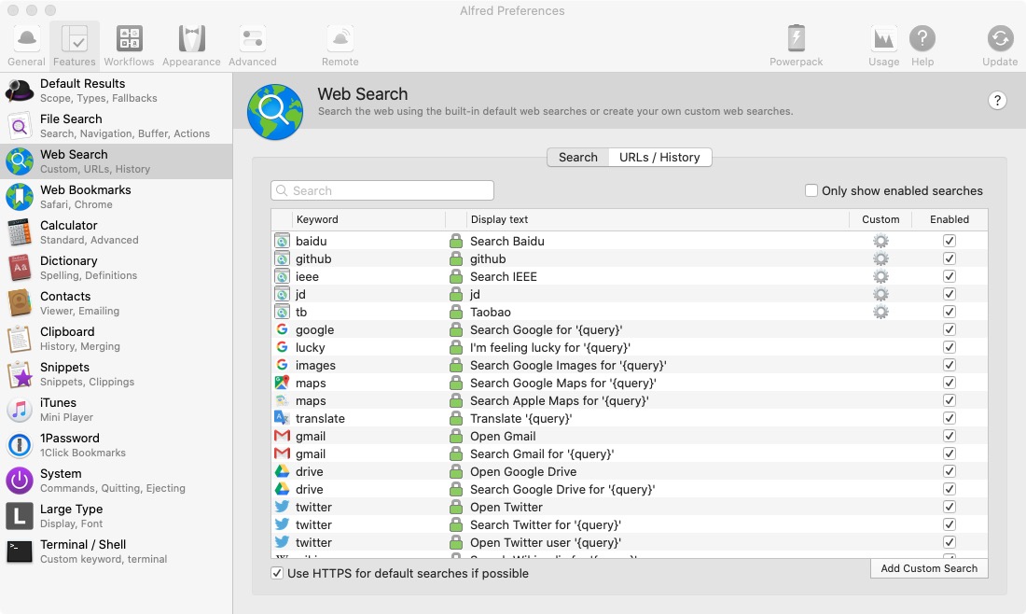Screen dimensions: 1026x614
Task: Open the Appearance toolbar icon
Action: coord(192,46)
